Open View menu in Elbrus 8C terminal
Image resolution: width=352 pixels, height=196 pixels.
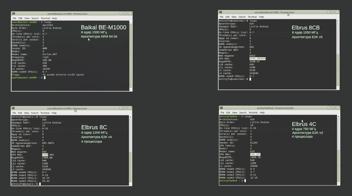[x=26, y=113]
